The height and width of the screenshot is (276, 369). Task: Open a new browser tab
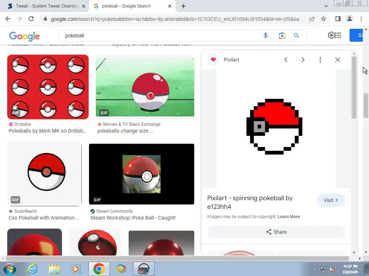point(183,6)
